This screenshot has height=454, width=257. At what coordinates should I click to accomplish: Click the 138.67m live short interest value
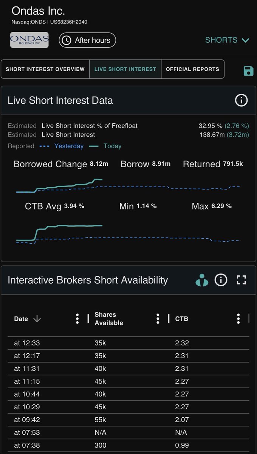[x=212, y=135]
